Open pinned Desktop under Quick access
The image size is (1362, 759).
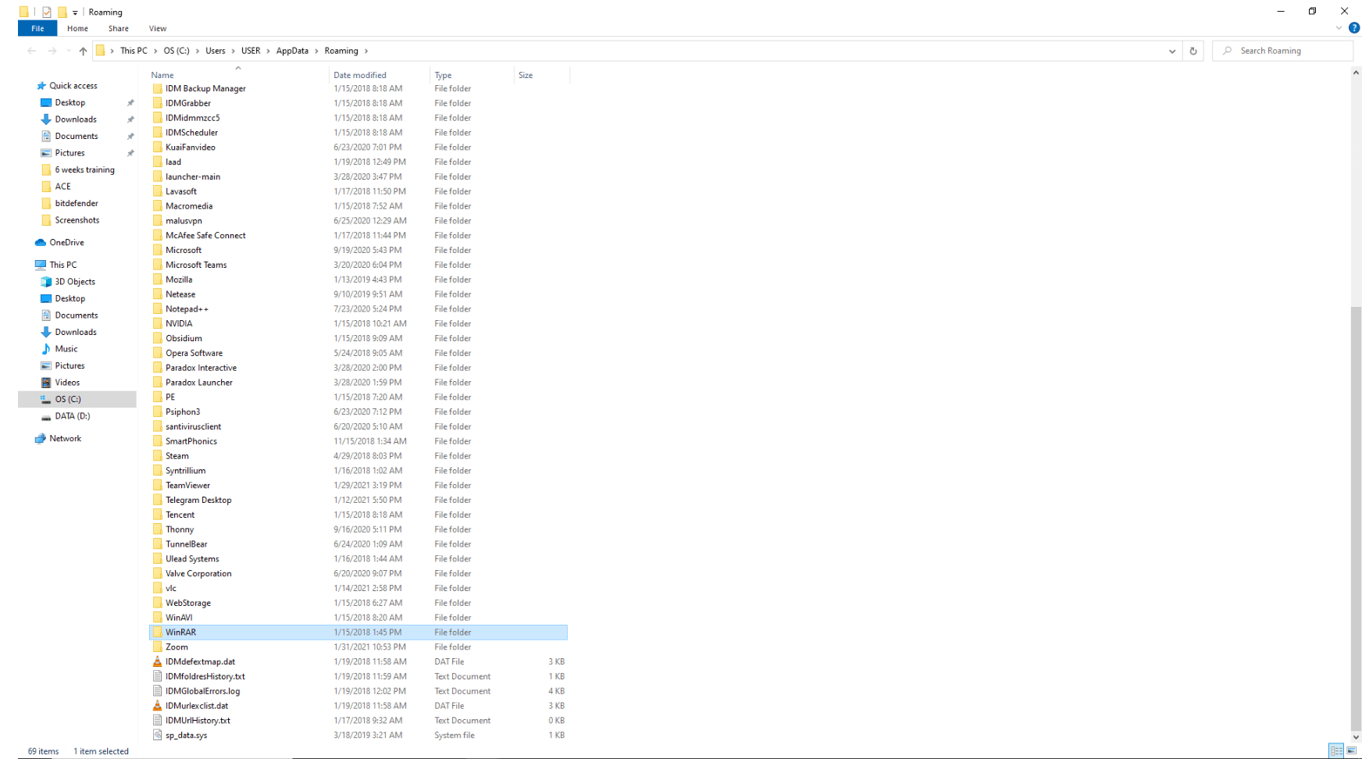pos(70,102)
